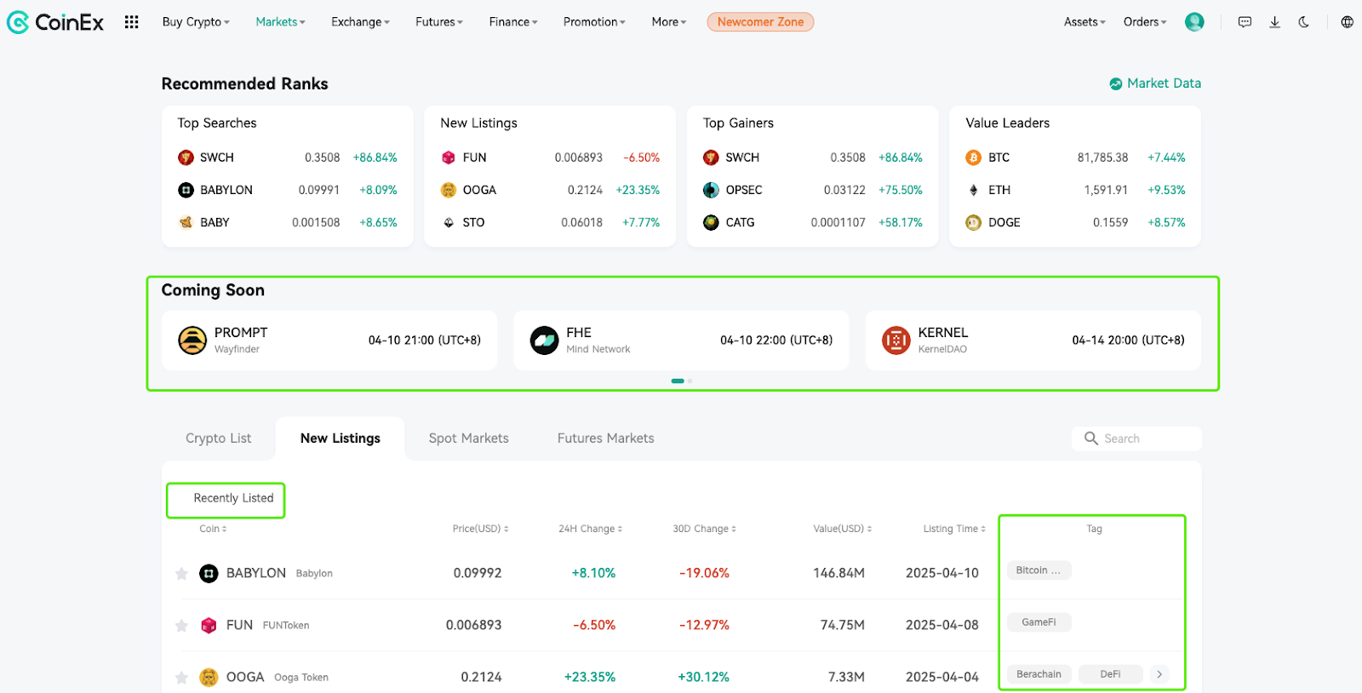
Task: Select the active Coming Soon carousel indicator
Action: [x=678, y=381]
